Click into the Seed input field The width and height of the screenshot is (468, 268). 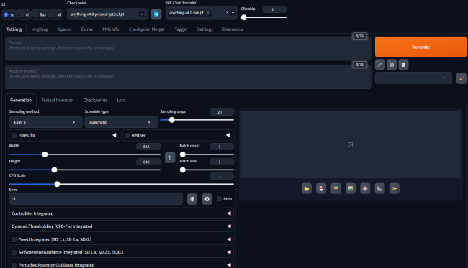point(96,198)
